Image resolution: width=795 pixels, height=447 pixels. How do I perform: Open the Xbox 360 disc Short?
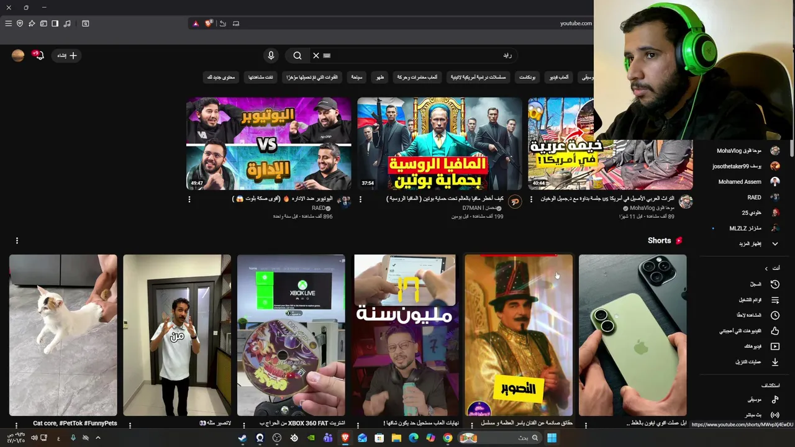291,335
